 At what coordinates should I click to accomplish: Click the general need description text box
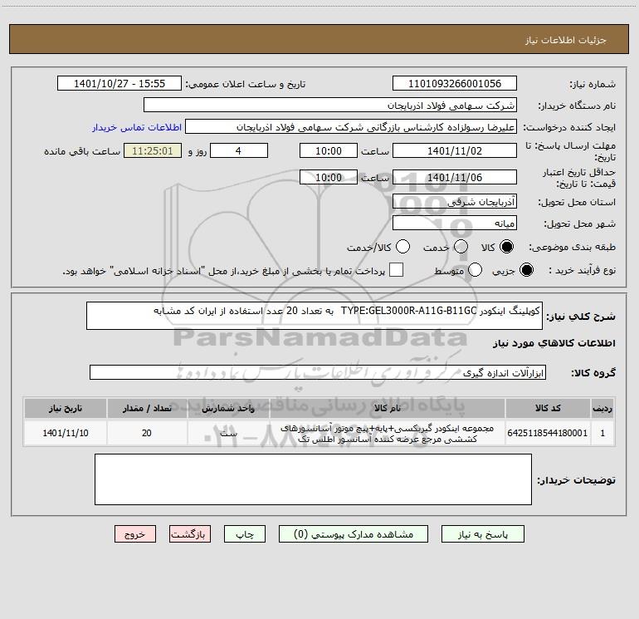coord(315,316)
